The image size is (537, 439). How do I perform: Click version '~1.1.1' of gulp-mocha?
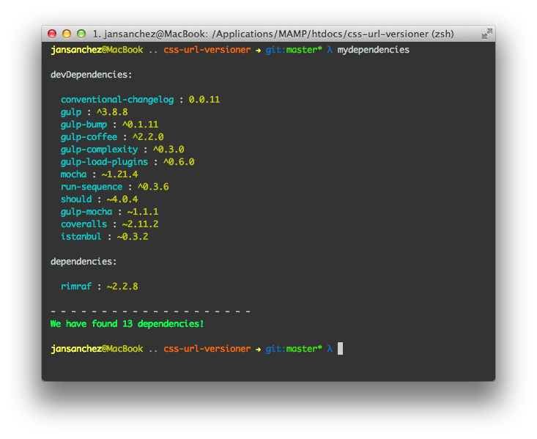point(143,212)
